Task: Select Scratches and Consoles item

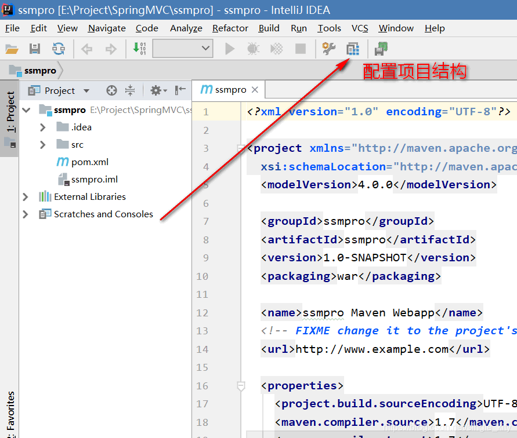Action: [x=103, y=214]
